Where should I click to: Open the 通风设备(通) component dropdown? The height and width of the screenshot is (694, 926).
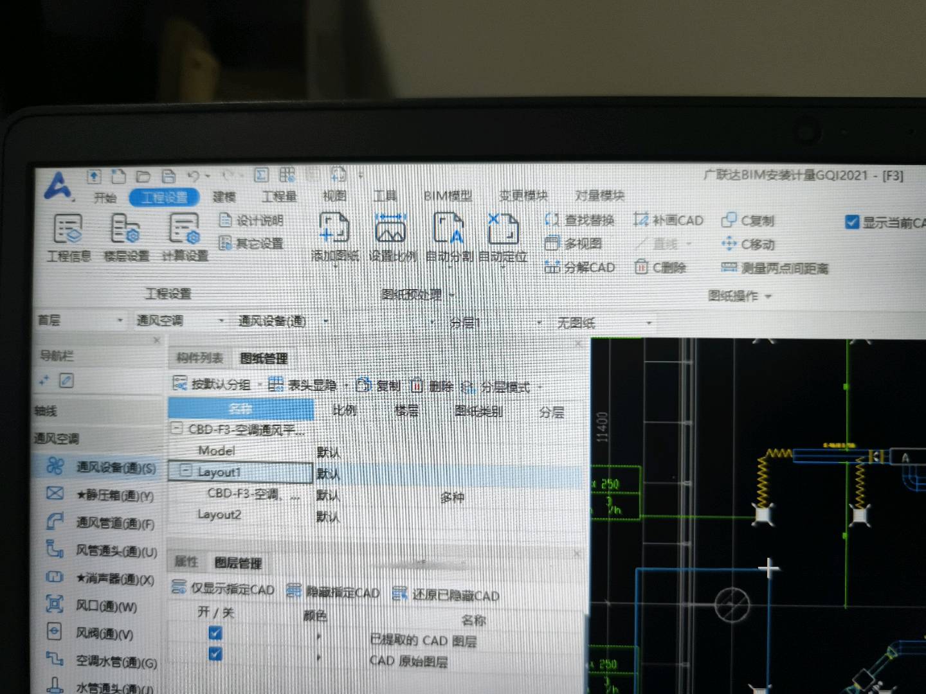[284, 321]
